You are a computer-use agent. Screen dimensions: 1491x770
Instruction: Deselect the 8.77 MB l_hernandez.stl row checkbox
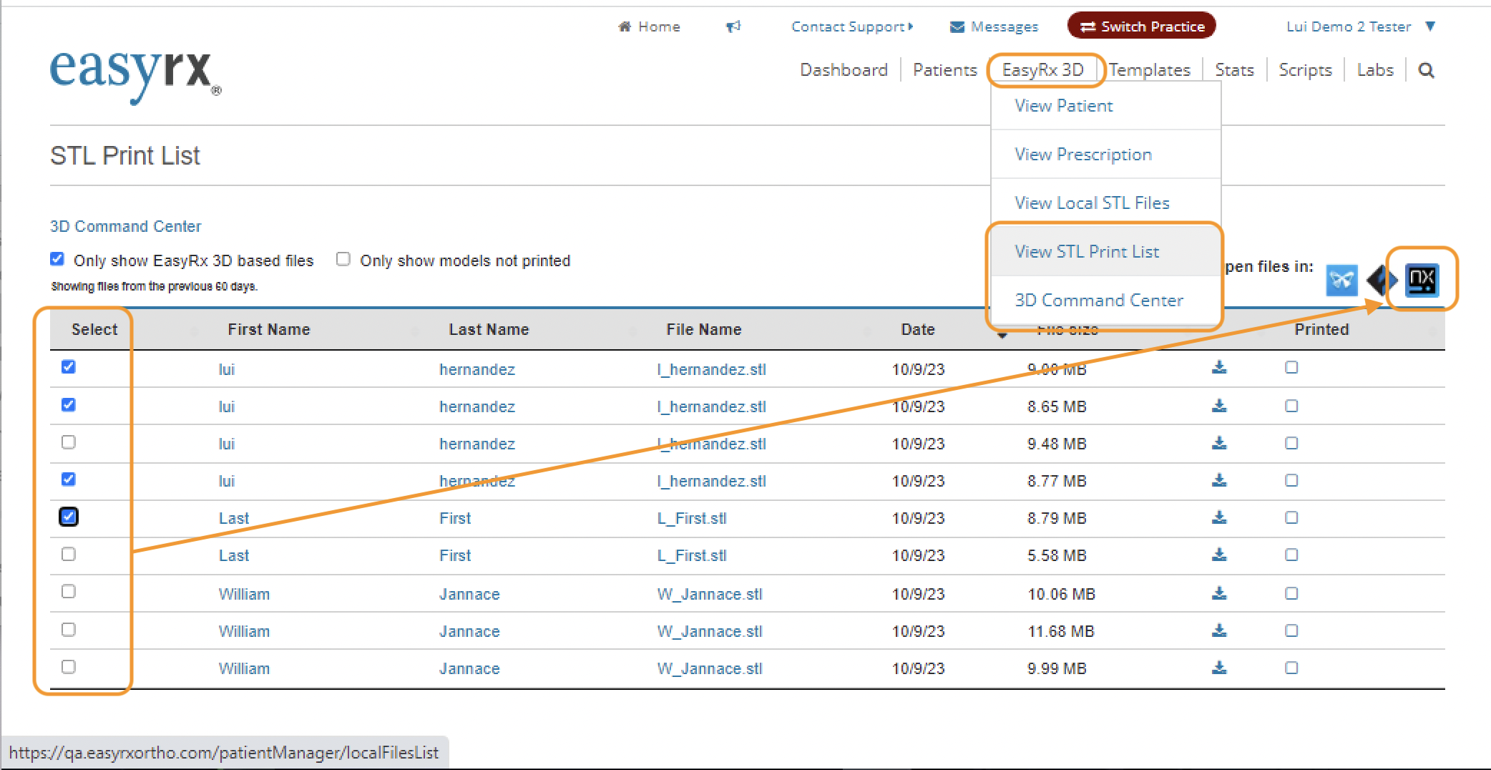click(69, 479)
